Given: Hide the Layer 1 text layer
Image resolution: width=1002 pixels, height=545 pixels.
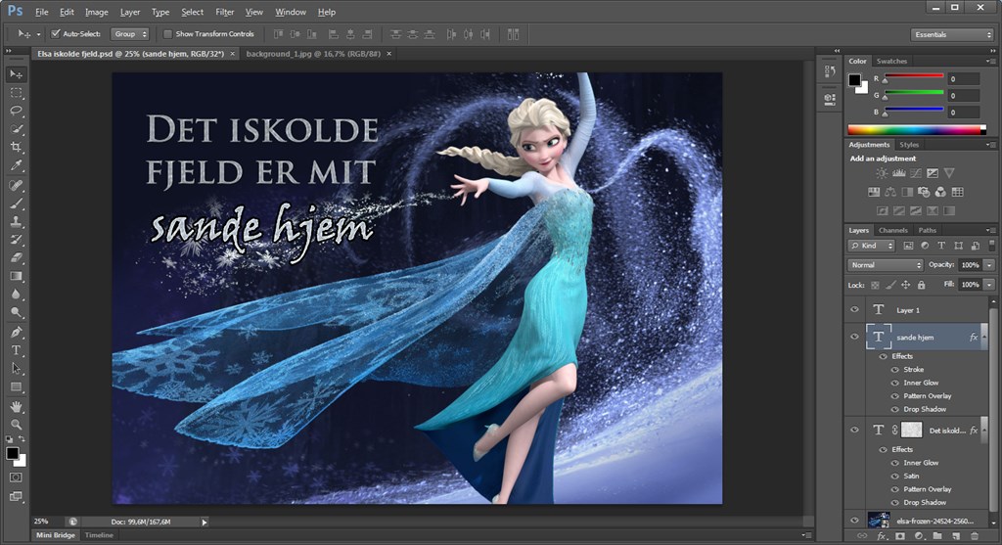Looking at the screenshot, I should (x=854, y=309).
